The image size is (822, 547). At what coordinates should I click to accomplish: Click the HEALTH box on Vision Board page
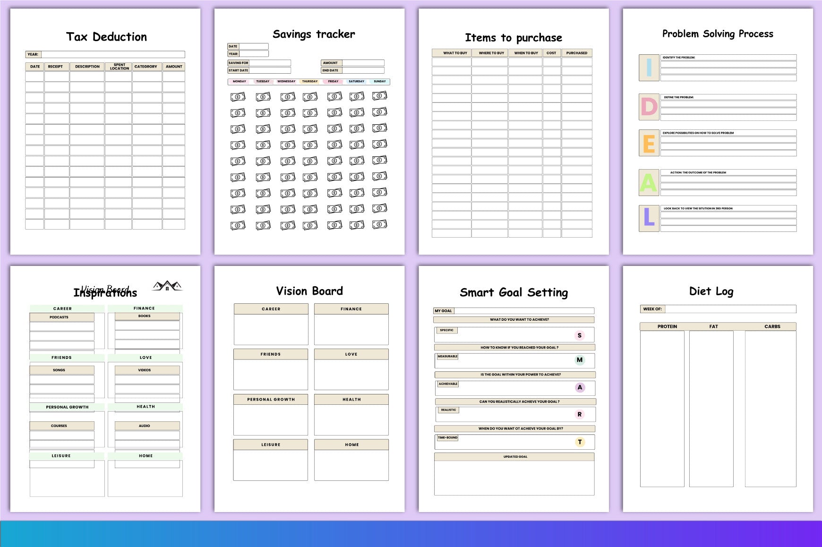(x=351, y=415)
